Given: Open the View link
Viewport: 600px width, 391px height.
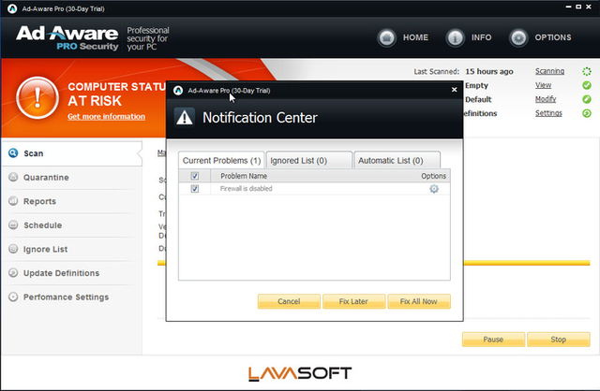Looking at the screenshot, I should point(543,85).
